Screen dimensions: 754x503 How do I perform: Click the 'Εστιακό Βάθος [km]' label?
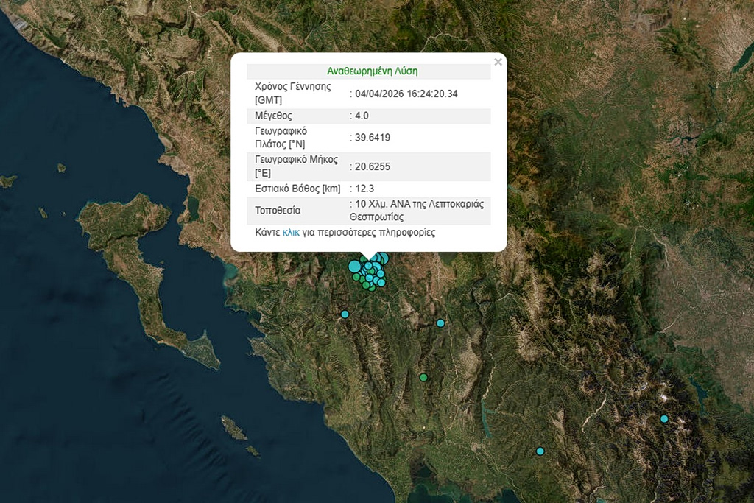click(297, 189)
